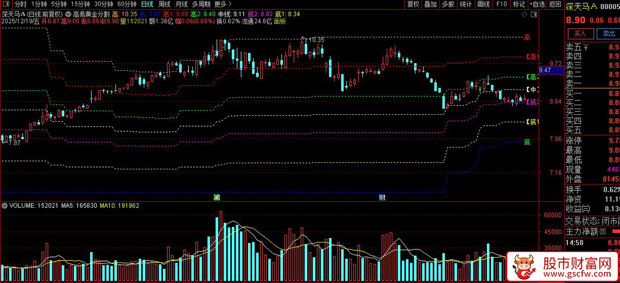
Task: Click the 外盘 row in quote panel
Action: (x=592, y=179)
